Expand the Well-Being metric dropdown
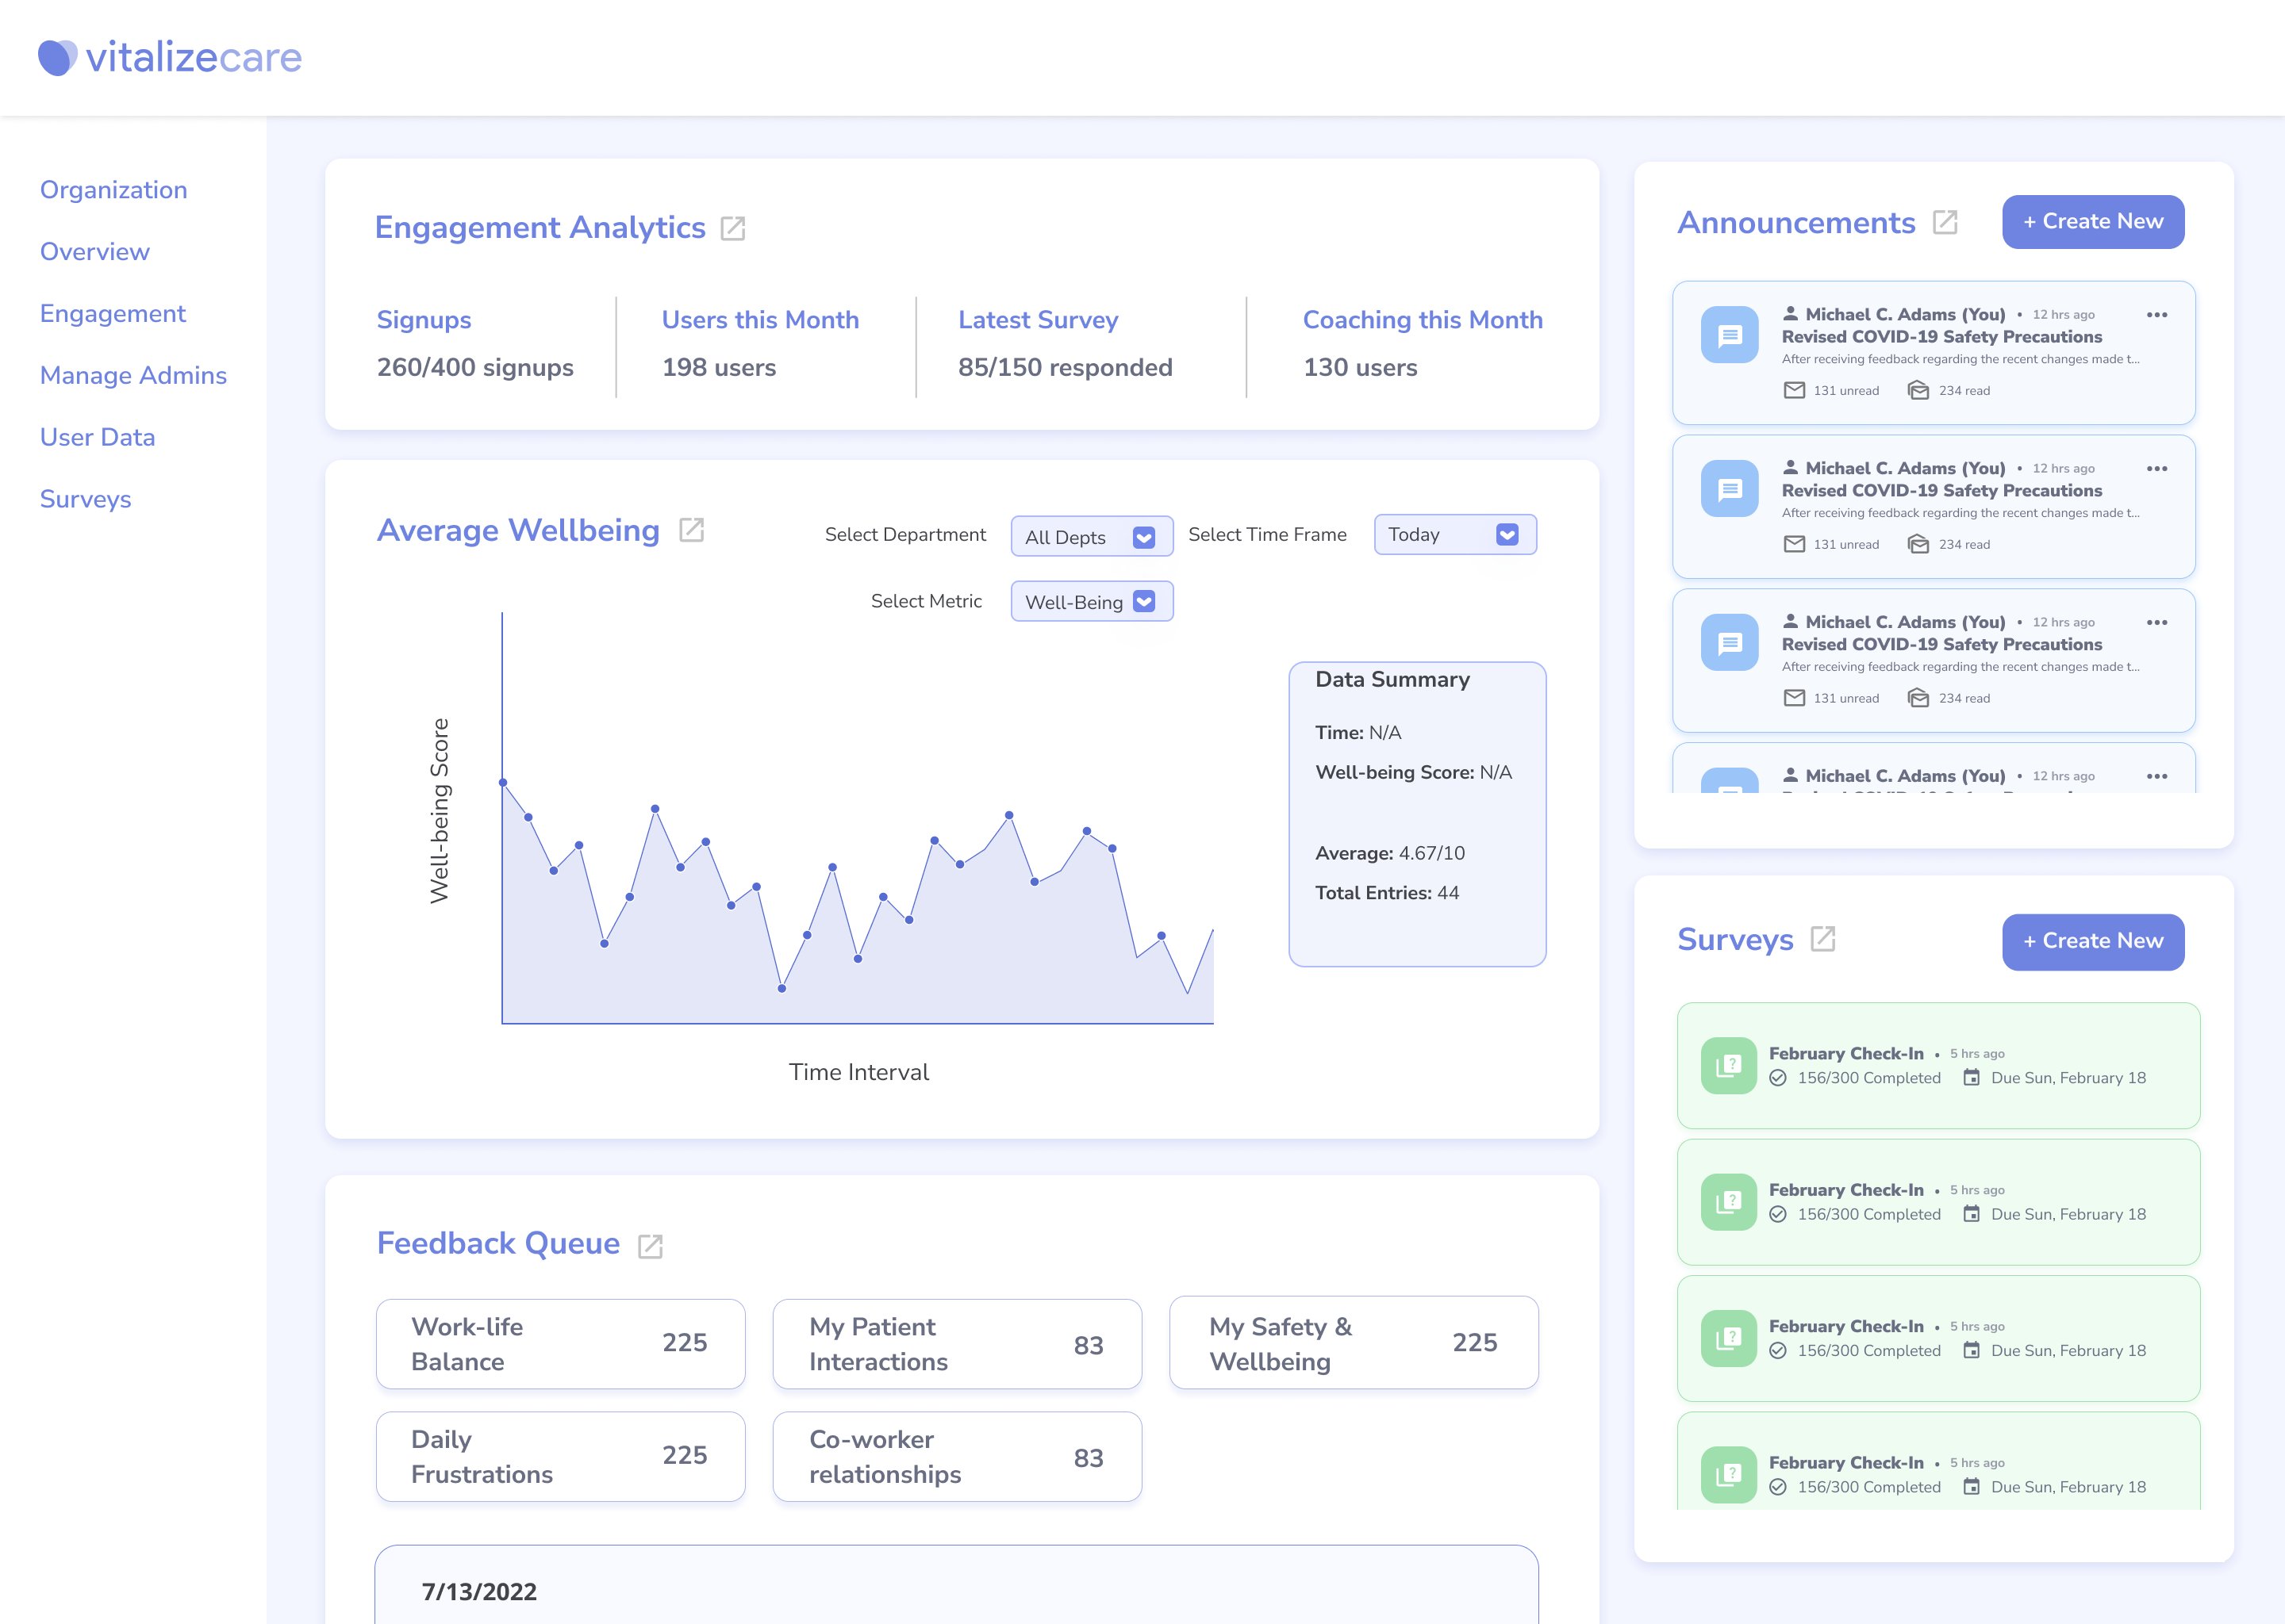Image resolution: width=2285 pixels, height=1624 pixels. click(x=1092, y=602)
